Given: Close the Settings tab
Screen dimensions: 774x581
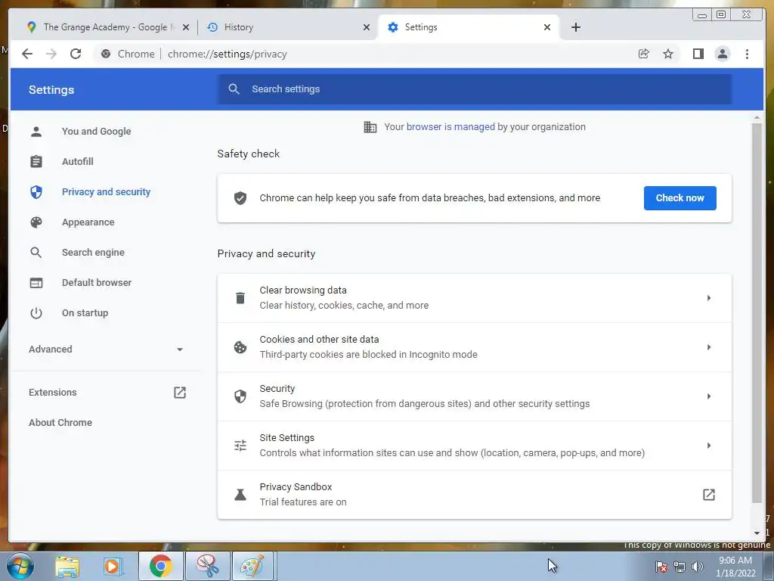Looking at the screenshot, I should (x=547, y=27).
